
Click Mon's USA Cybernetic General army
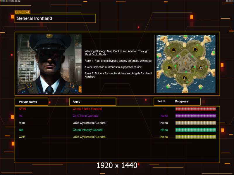click(90, 123)
